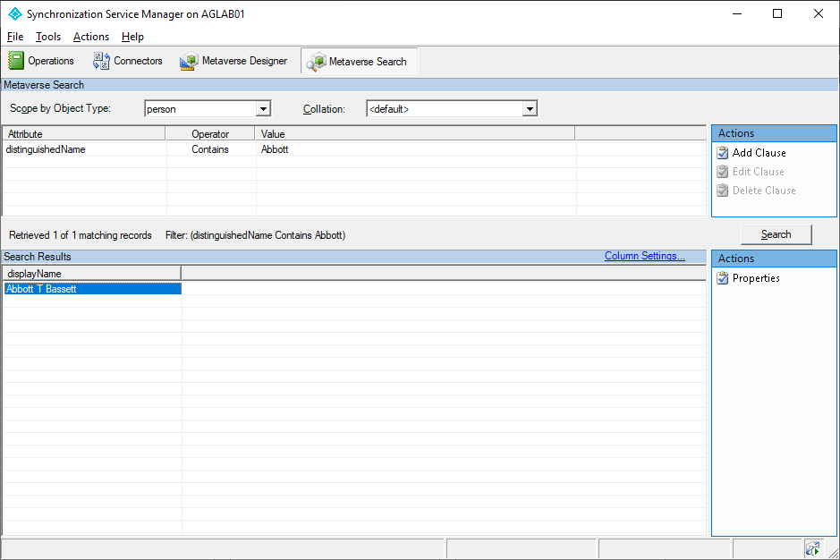Expand the Scope by Object Type dropdown
The width and height of the screenshot is (840, 560).
[263, 109]
